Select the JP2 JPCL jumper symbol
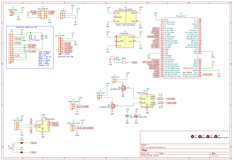The height and width of the screenshot is (160, 233). 22,152
